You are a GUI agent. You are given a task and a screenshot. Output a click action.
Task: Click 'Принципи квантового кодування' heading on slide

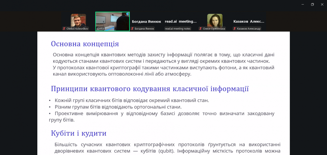[150, 89]
